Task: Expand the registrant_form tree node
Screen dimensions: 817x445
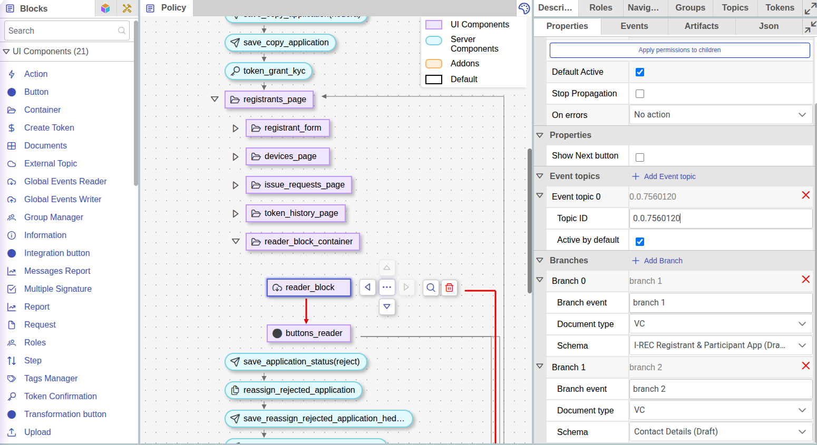Action: point(236,128)
